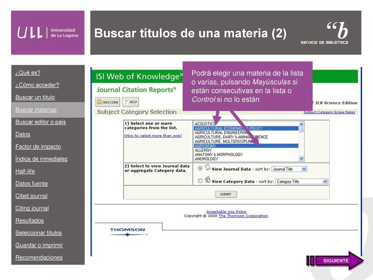Open the Cited journal section
Image resolution: width=373 pixels, height=280 pixels.
pyautogui.click(x=31, y=196)
